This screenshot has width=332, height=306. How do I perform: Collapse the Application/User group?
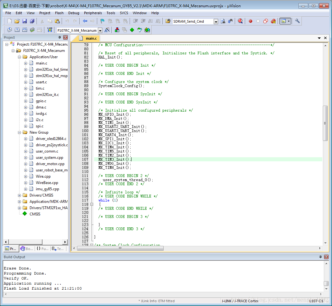click(19, 57)
